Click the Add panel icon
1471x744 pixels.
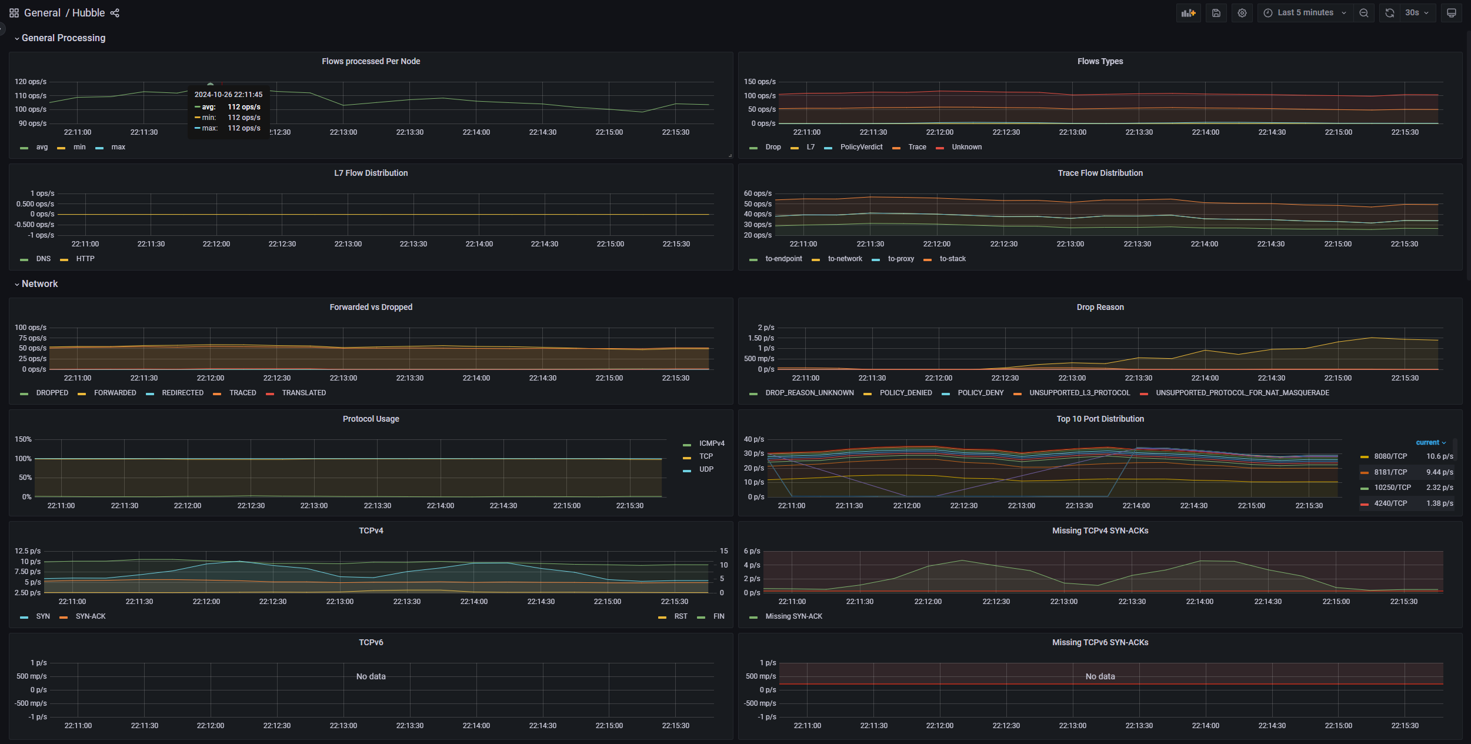[x=1188, y=13]
